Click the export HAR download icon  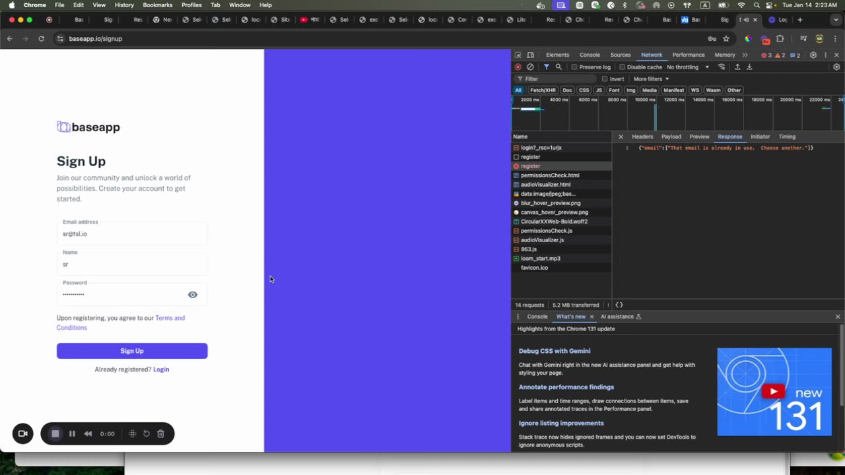749,67
